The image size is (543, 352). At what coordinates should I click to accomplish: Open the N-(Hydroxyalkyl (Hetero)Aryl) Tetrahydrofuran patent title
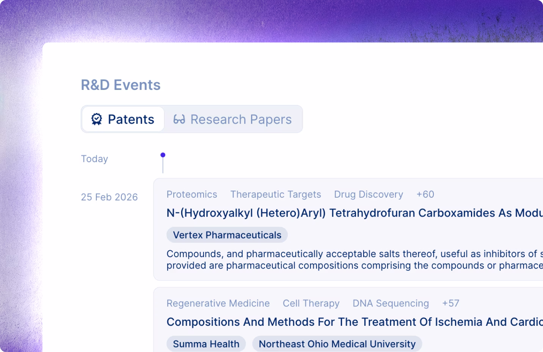pos(355,213)
